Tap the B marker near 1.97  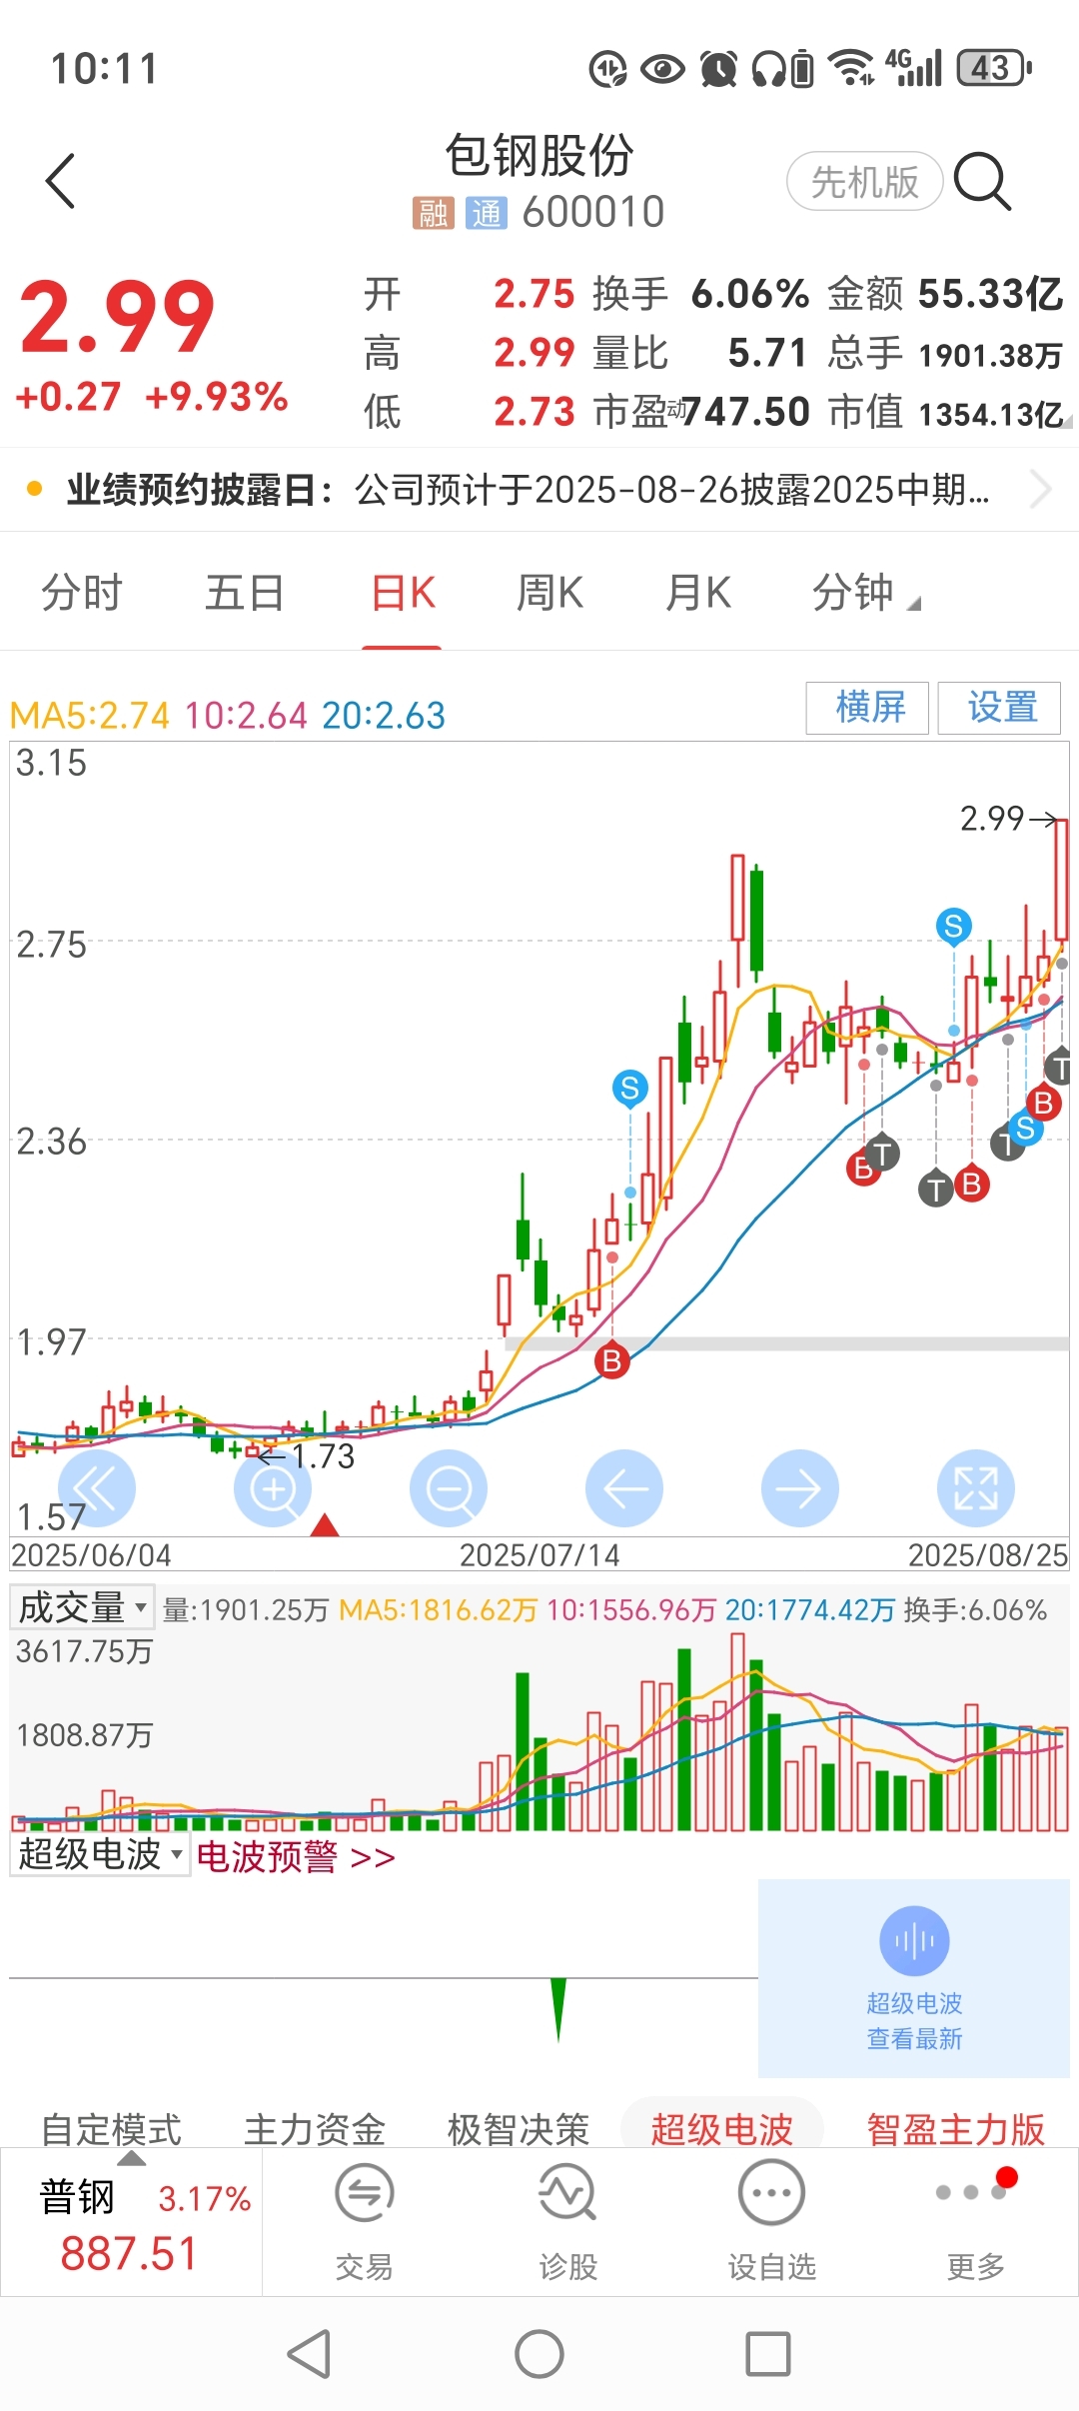pos(612,1359)
